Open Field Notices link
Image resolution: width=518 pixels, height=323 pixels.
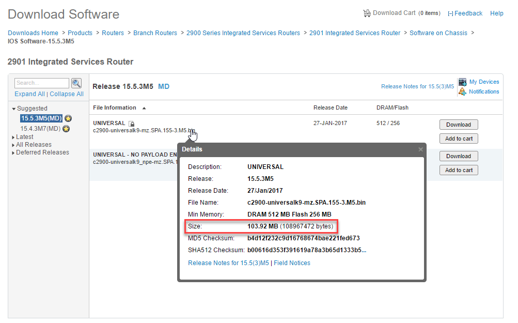[x=292, y=263]
